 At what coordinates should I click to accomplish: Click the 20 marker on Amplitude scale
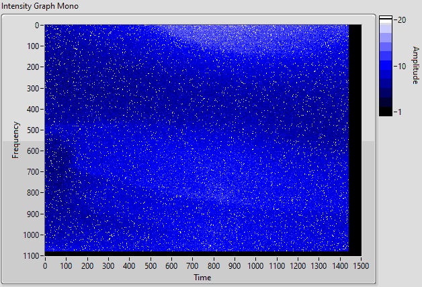pyautogui.click(x=402, y=20)
